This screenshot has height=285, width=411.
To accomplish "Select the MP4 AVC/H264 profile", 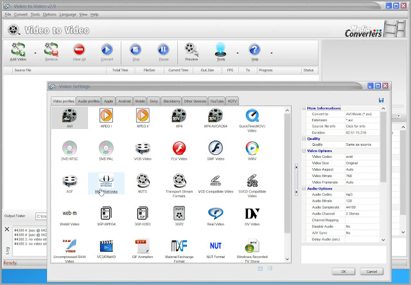I will [216, 118].
